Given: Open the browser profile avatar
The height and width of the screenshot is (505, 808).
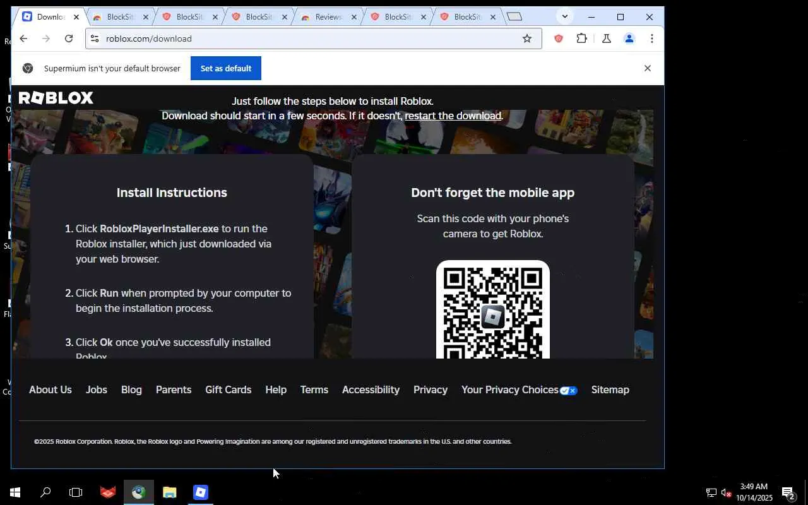Looking at the screenshot, I should [x=629, y=39].
